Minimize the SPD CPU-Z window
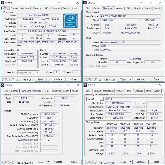Screen dimensions: 165x165 point(142,85)
